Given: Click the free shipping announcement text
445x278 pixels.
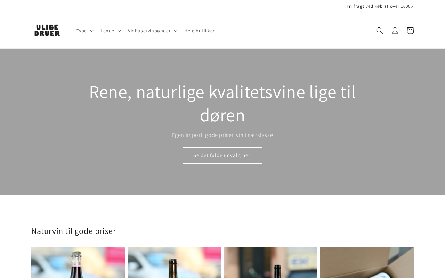Looking at the screenshot, I should (380, 6).
